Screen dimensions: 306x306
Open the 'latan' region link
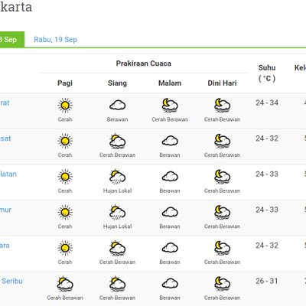pyautogui.click(x=8, y=174)
